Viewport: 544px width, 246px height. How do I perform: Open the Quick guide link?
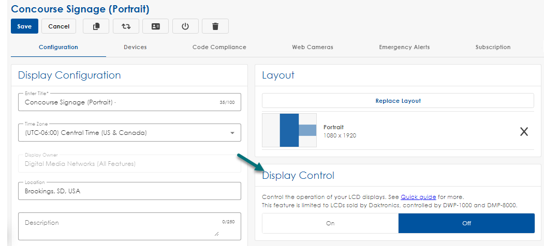(418, 197)
